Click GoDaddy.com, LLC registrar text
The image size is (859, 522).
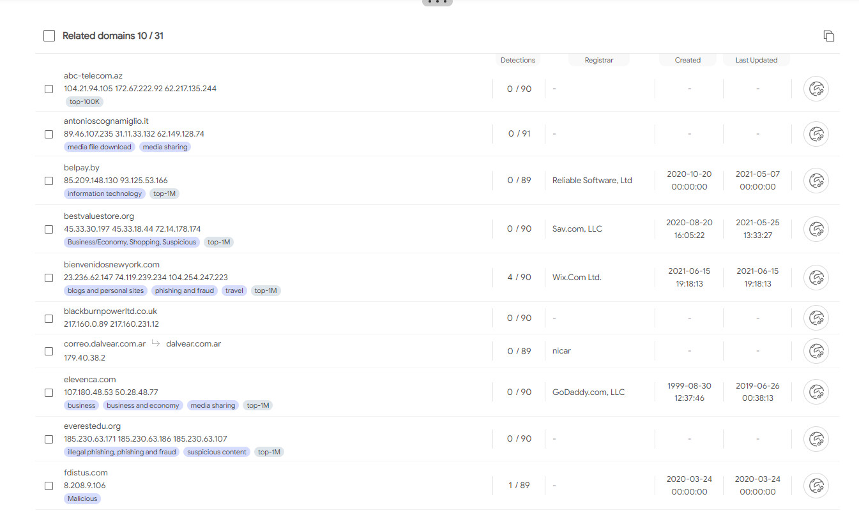pos(588,392)
